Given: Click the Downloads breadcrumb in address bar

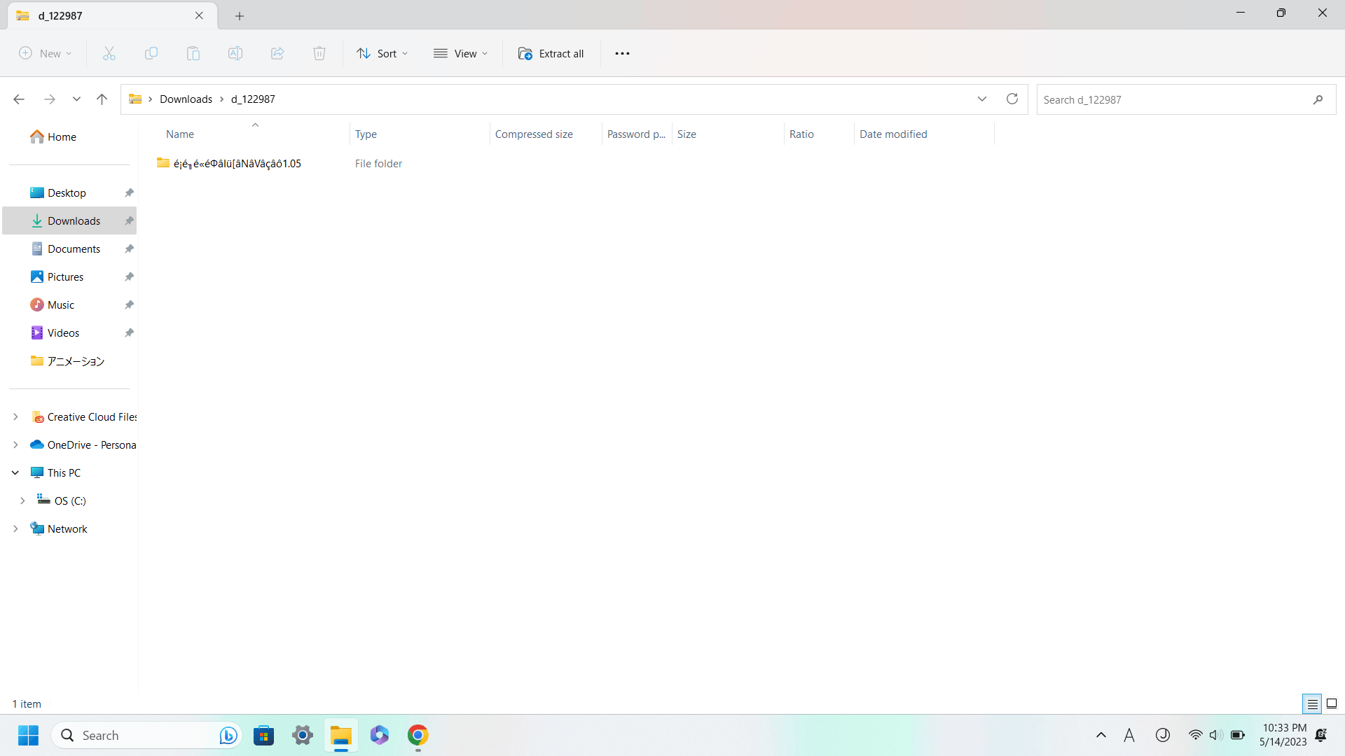Looking at the screenshot, I should 186,99.
